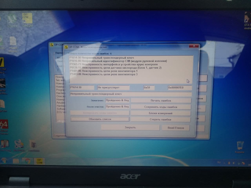Image resolution: width=251 pixels, height=188 pixels.
Task: Click Печать ошибок button
Action: coord(161,101)
